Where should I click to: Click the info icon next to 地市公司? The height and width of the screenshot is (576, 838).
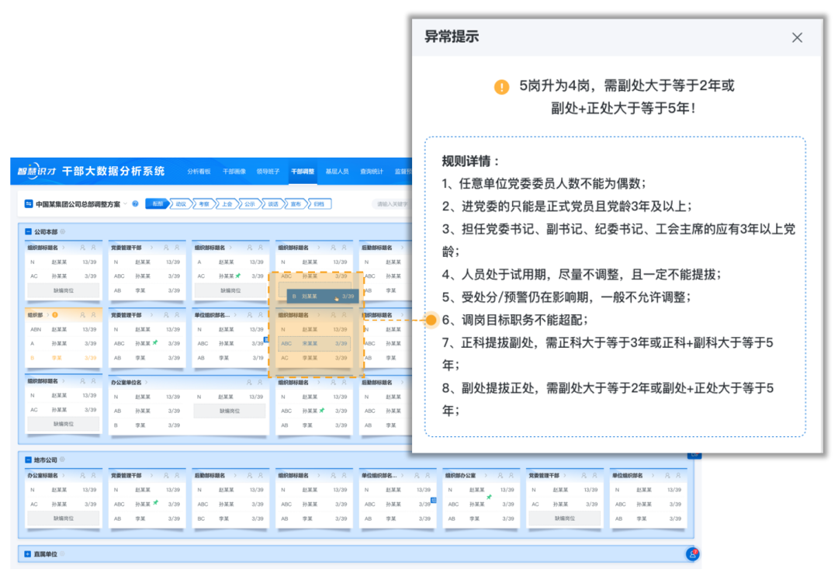[x=63, y=460]
